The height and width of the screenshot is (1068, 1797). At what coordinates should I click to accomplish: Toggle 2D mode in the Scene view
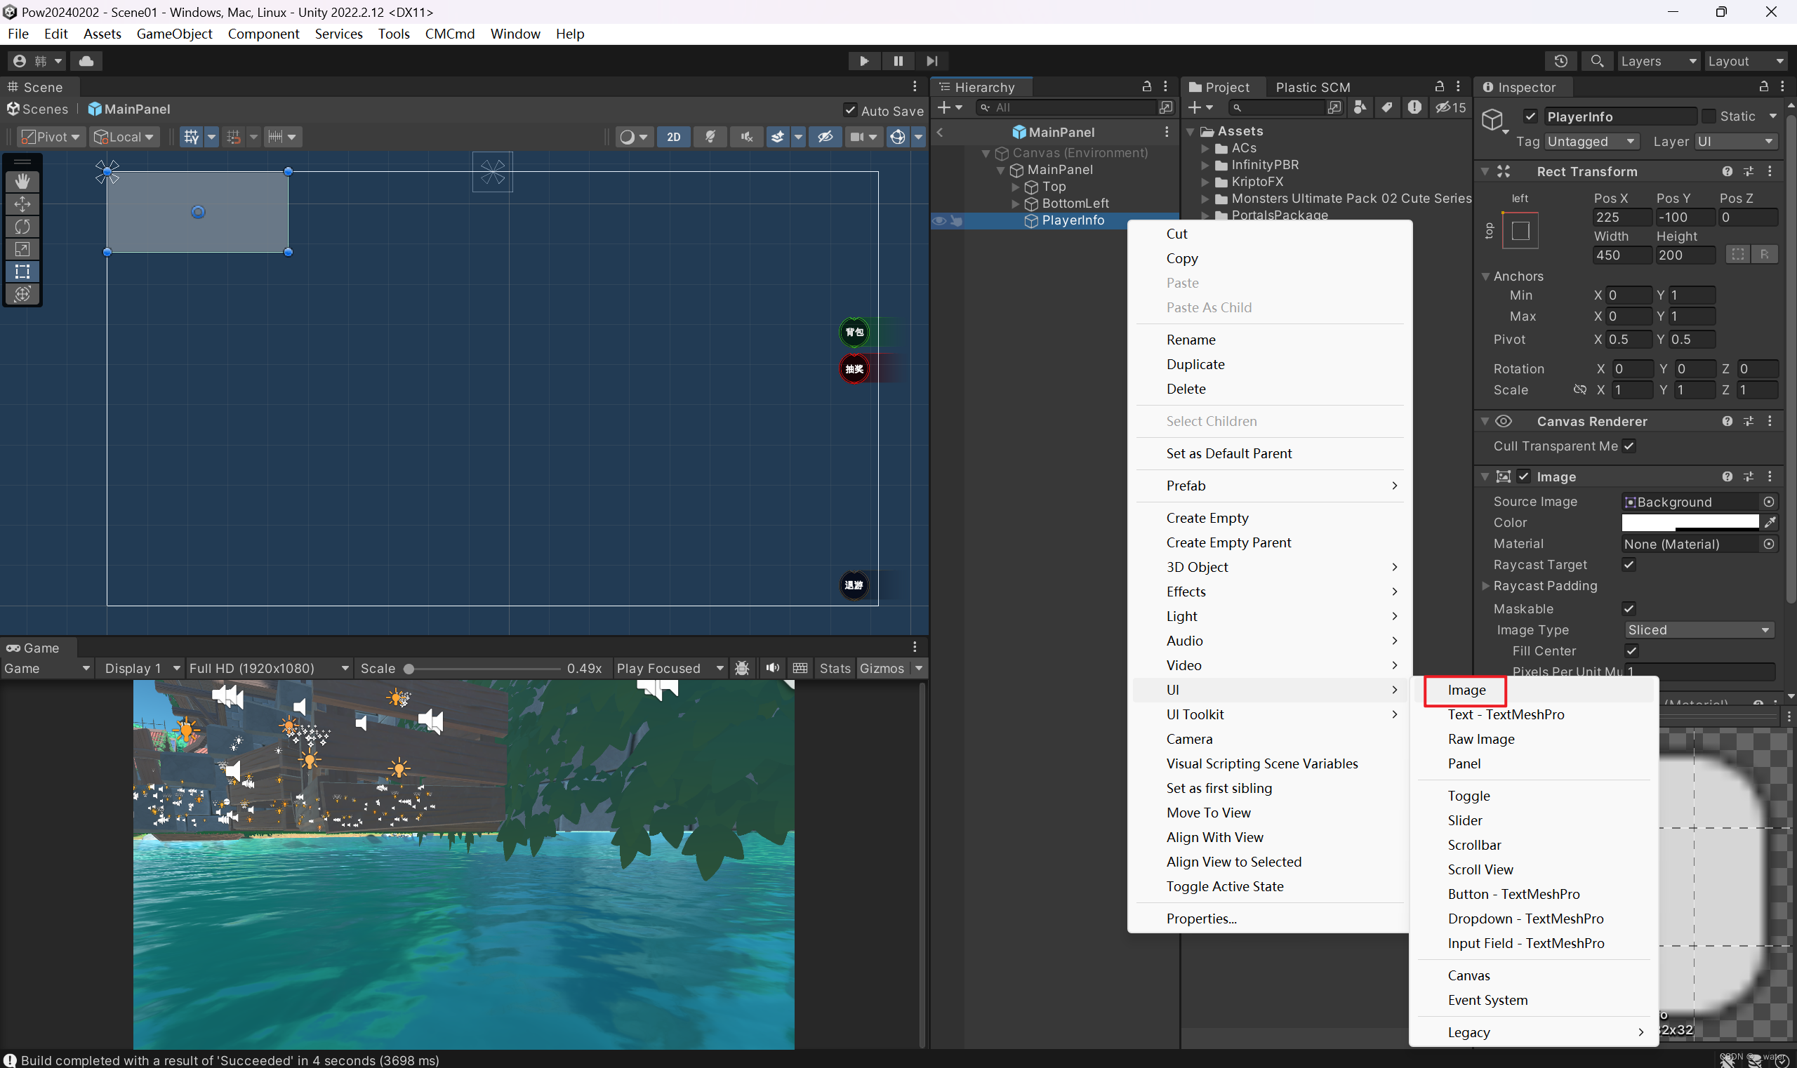coord(674,136)
